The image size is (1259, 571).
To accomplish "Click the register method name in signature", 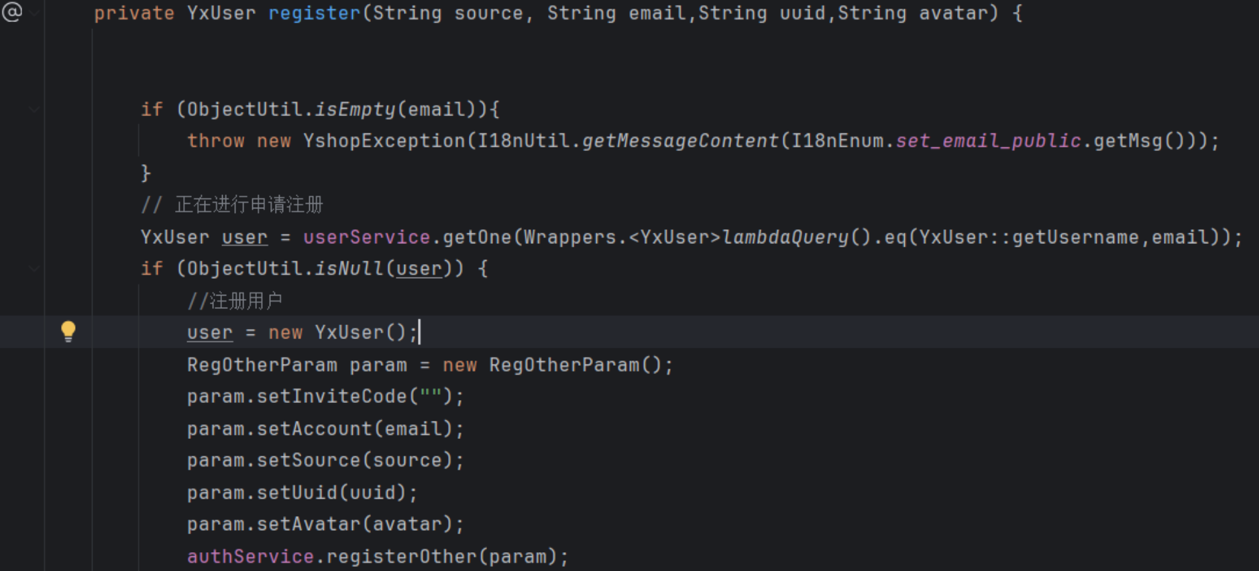I will (315, 13).
